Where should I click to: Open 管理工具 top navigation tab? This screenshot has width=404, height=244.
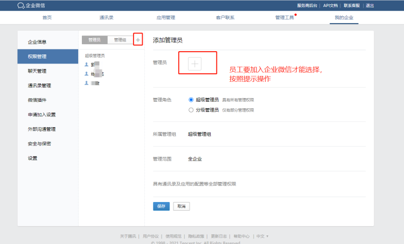tap(284, 18)
